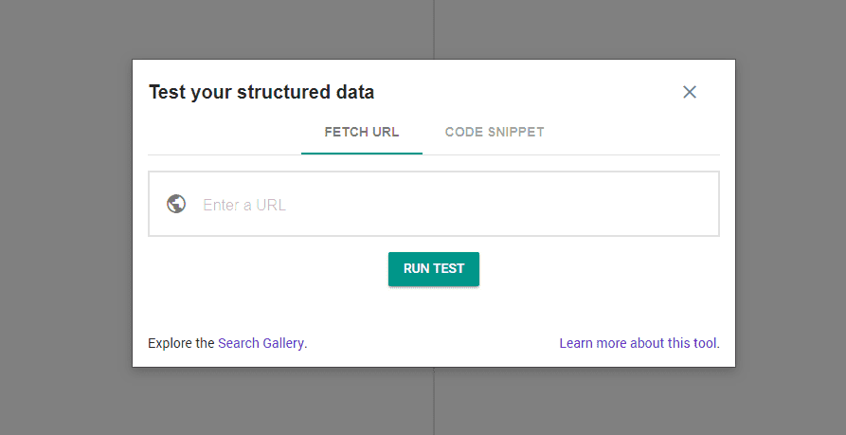Click the vertical divider below the dialog
The height and width of the screenshot is (435, 846).
tap(434, 401)
